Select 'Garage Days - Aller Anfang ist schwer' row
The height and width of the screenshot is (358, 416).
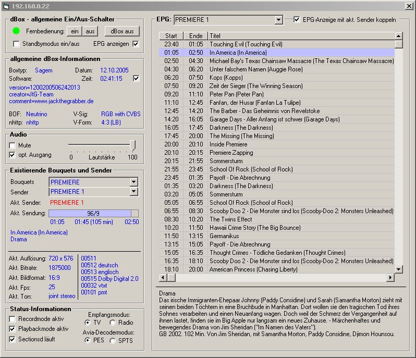(276, 119)
